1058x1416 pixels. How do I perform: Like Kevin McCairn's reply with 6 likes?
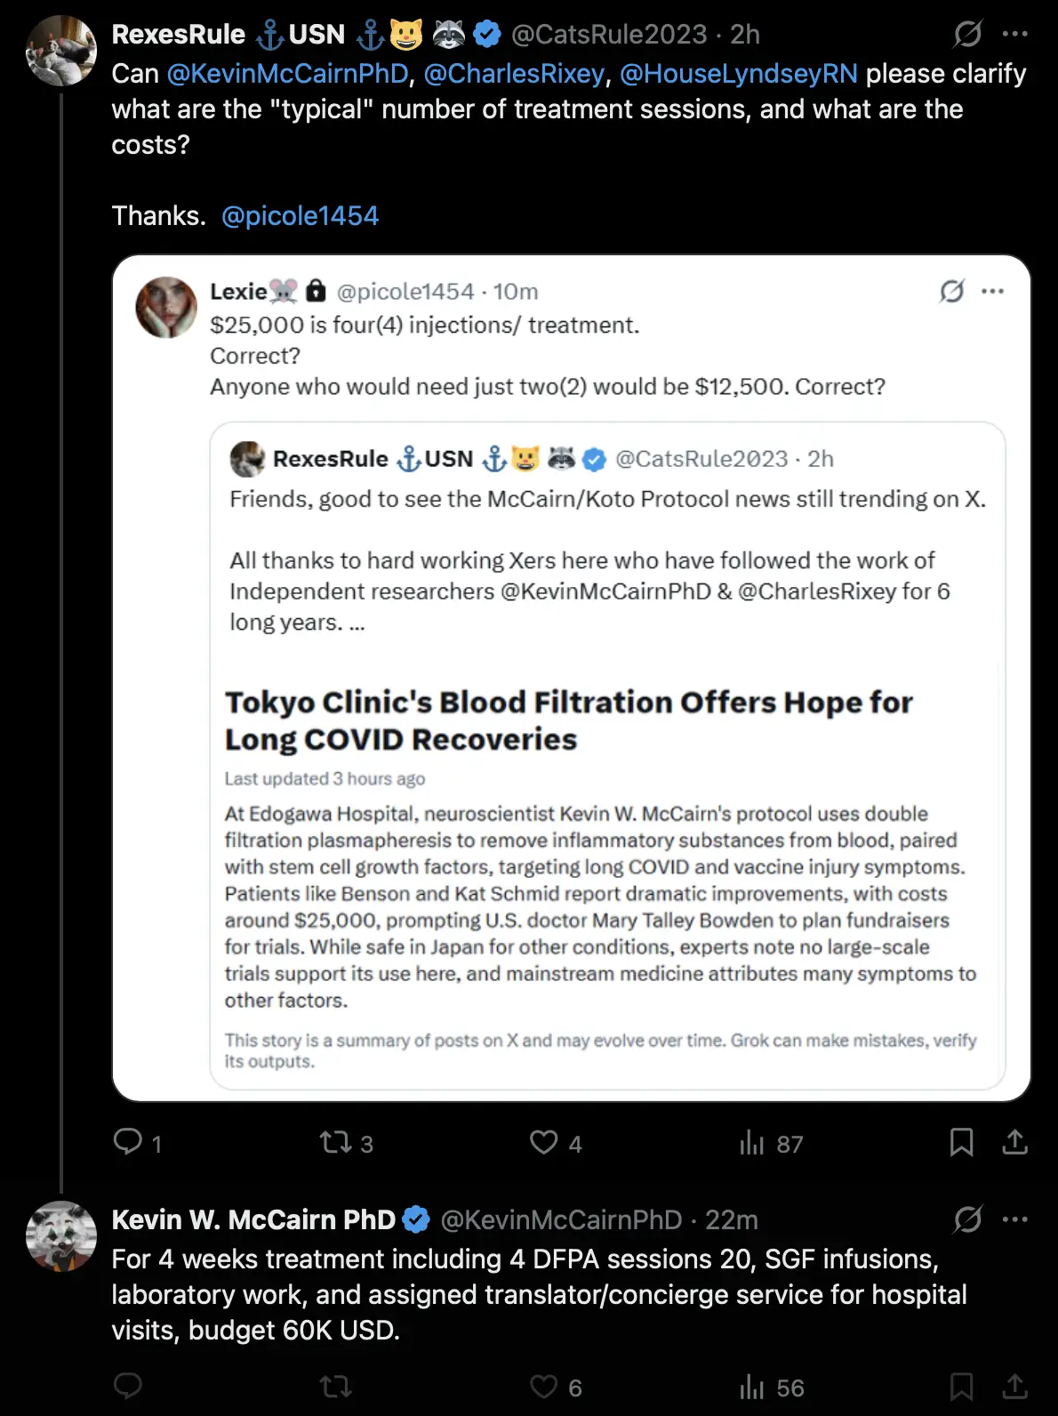point(543,1386)
